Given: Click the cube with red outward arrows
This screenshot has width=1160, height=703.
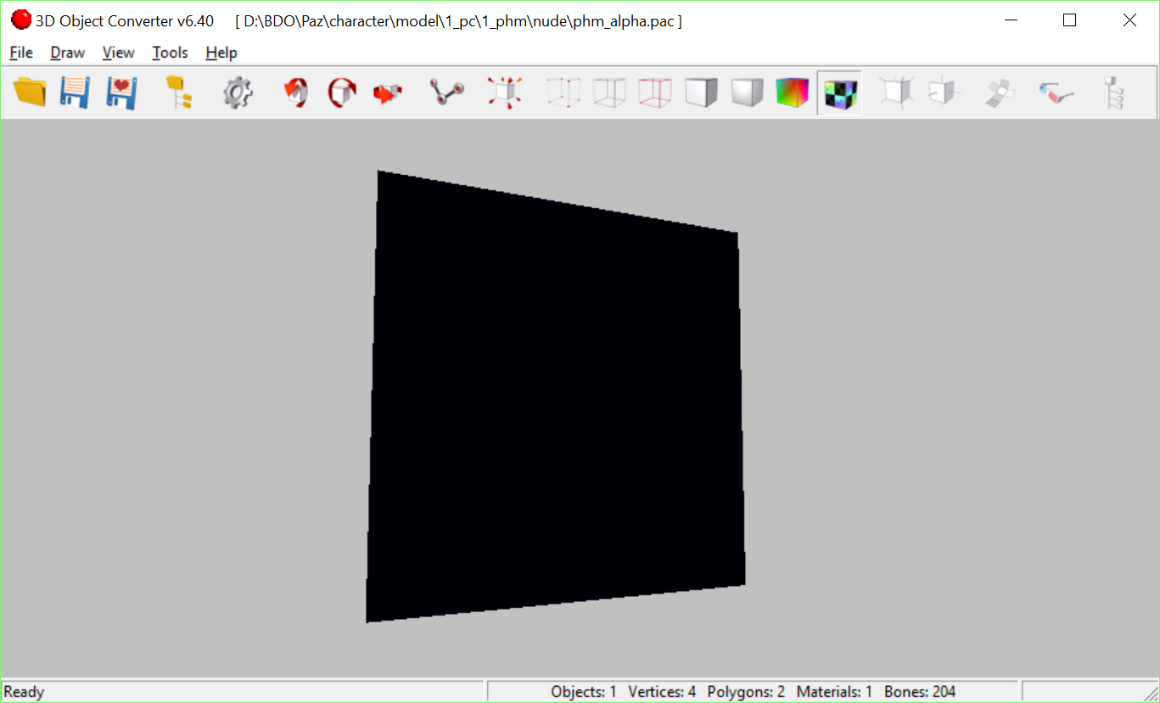Looking at the screenshot, I should tap(504, 92).
